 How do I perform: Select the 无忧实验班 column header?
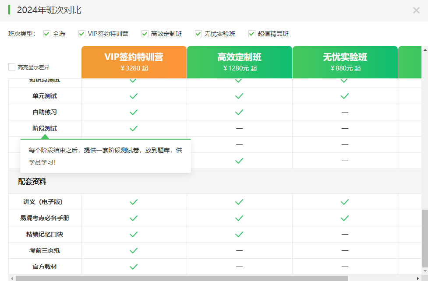coord(345,62)
